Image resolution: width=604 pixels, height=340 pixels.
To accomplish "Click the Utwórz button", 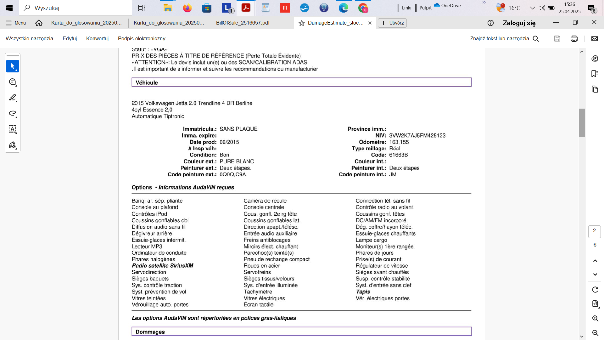I will [392, 23].
